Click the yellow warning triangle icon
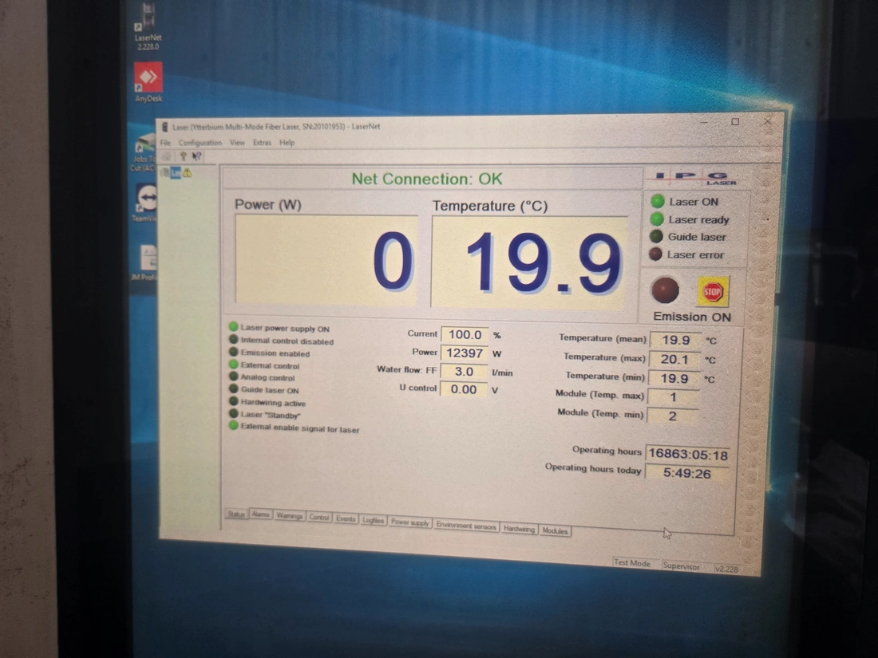This screenshot has width=878, height=658. 188,172
